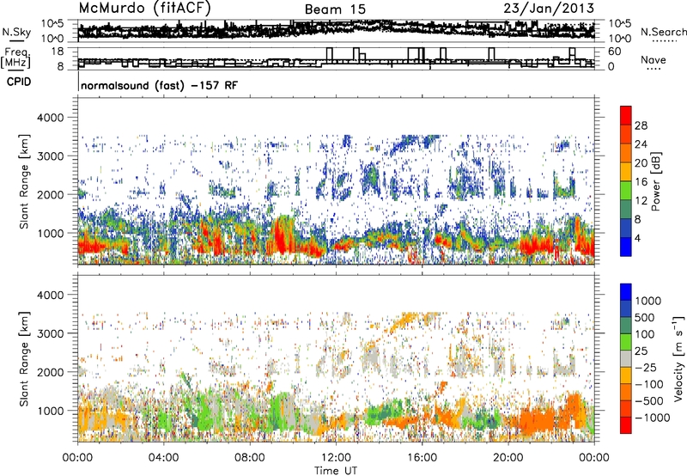Click the 'McMurdo (fitACF)' title text
The height and width of the screenshot is (476, 687).
(x=144, y=9)
